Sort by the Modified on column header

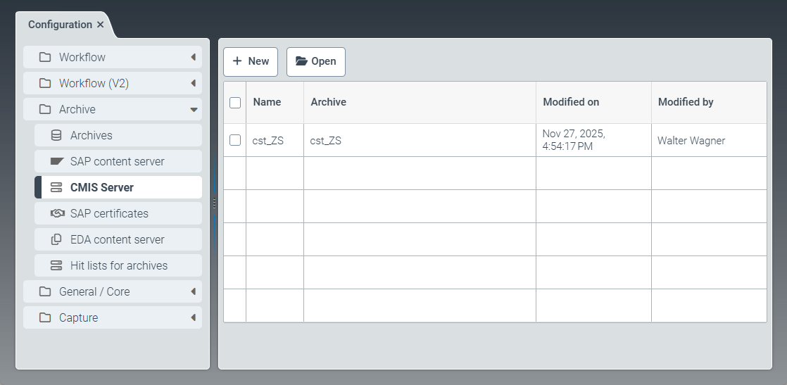click(571, 102)
